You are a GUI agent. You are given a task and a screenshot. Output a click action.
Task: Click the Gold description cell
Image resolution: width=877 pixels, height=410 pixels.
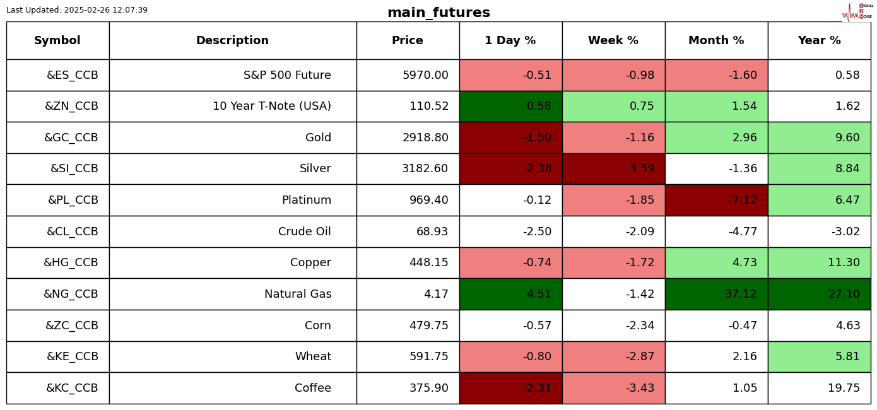[x=318, y=138]
